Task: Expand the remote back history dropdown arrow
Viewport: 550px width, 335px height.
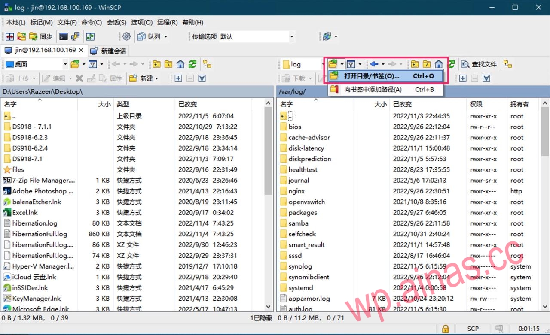Action: 383,64
